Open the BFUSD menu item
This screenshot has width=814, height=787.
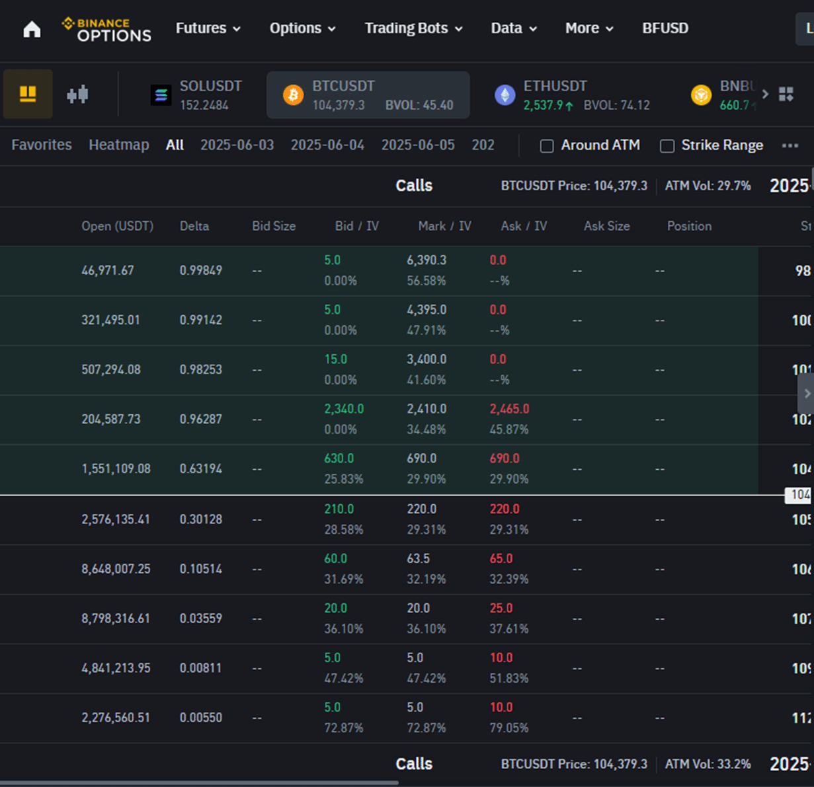[665, 28]
